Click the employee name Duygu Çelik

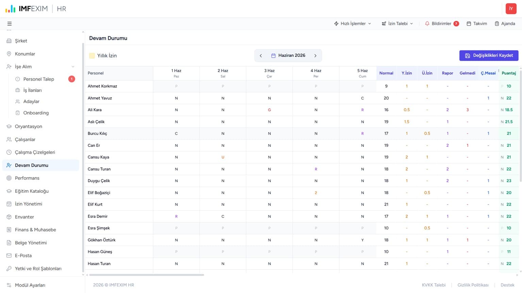(99, 181)
